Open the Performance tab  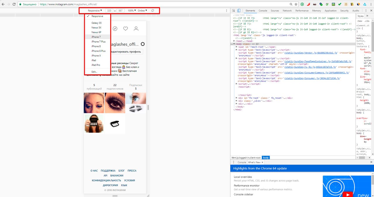pyautogui.click(x=302, y=10)
